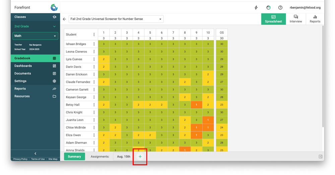This screenshot has width=335, height=175.
Task: Open the Student column three-dot menu
Action: 94,34
